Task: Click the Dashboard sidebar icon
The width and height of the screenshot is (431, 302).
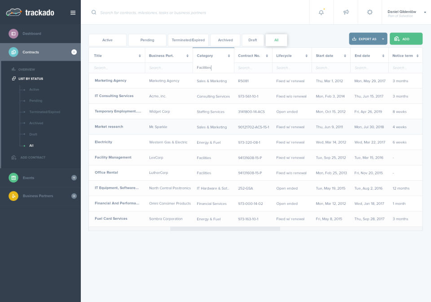Action: coord(13,34)
